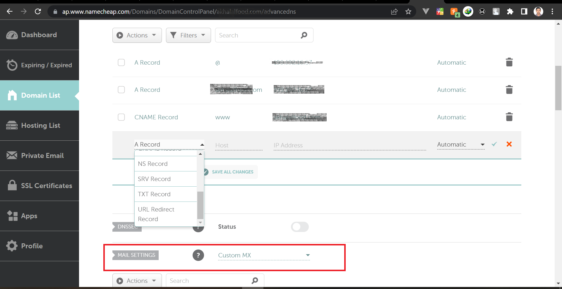Open Private Email in the sidebar
The image size is (562, 289).
click(40, 156)
